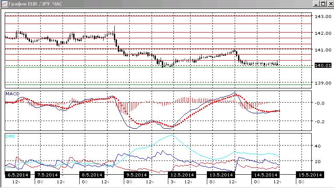The height and width of the screenshot is (188, 334).
Task: Select the 6.5.2014 date marker
Action: click(18, 175)
